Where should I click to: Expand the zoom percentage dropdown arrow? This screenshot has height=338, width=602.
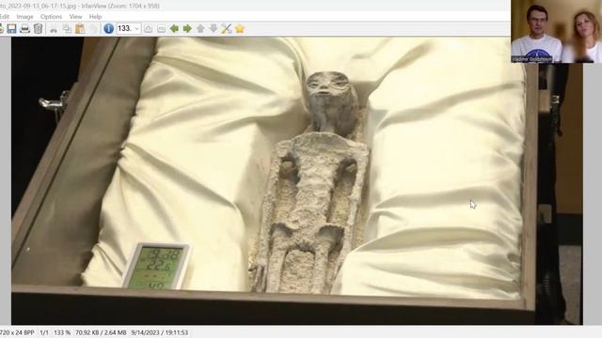point(136,29)
